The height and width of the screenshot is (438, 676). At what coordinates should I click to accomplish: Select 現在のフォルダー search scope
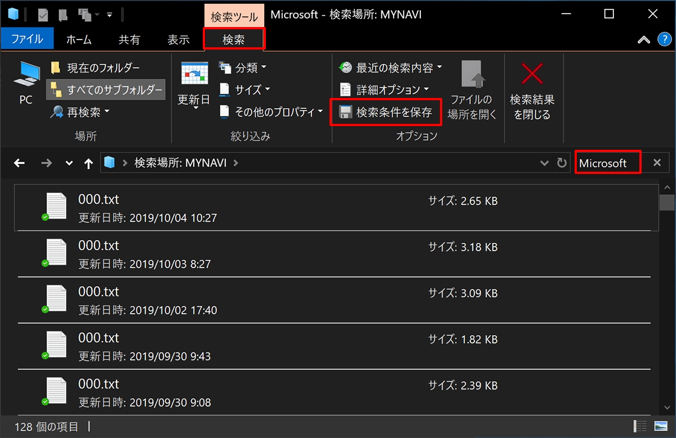[95, 68]
